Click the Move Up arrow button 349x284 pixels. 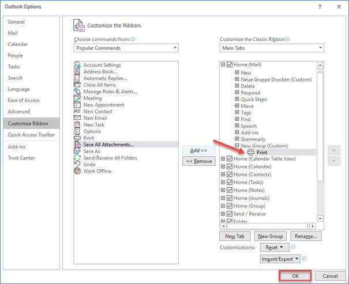333,150
